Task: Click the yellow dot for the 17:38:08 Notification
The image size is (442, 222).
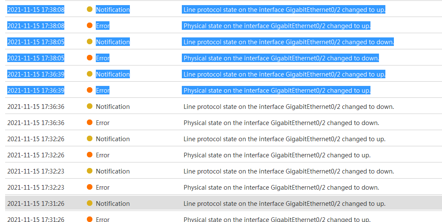Action: click(89, 9)
